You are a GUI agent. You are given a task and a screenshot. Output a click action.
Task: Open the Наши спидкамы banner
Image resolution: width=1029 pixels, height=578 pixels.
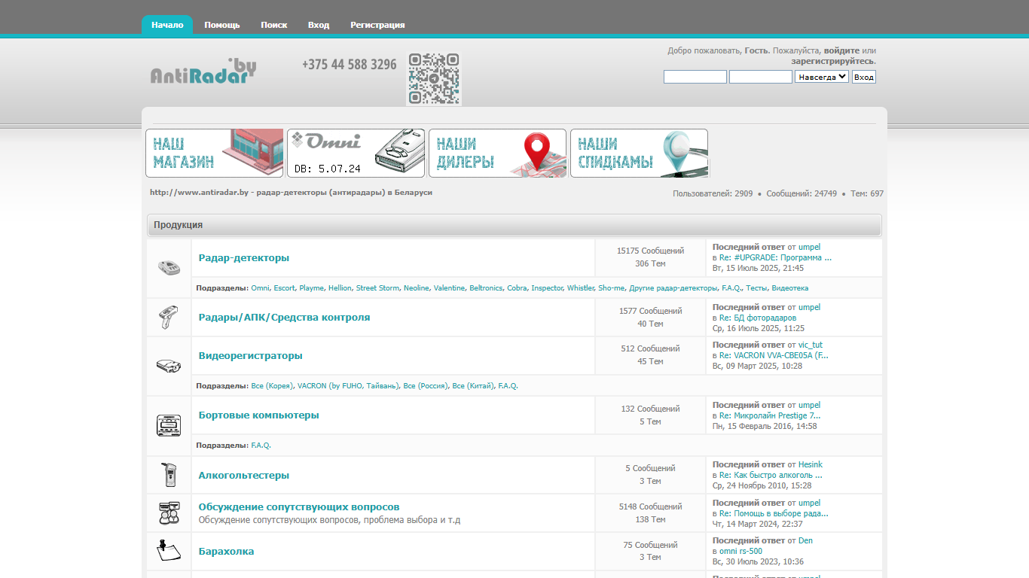tap(640, 153)
